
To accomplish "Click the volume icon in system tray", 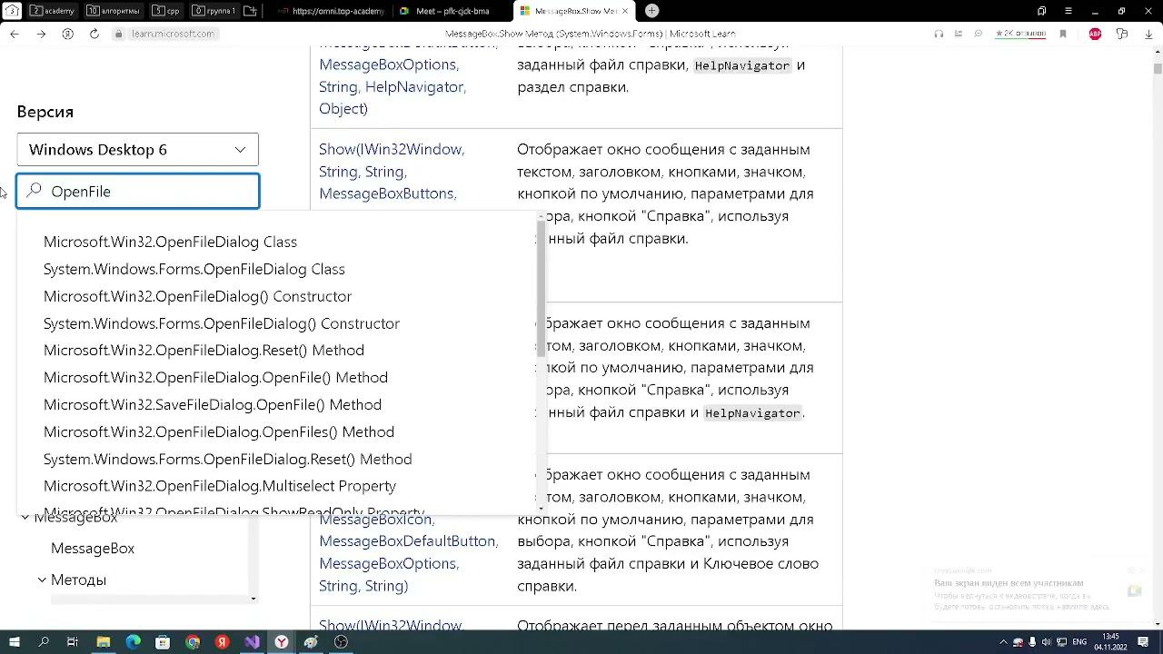I will (1046, 642).
